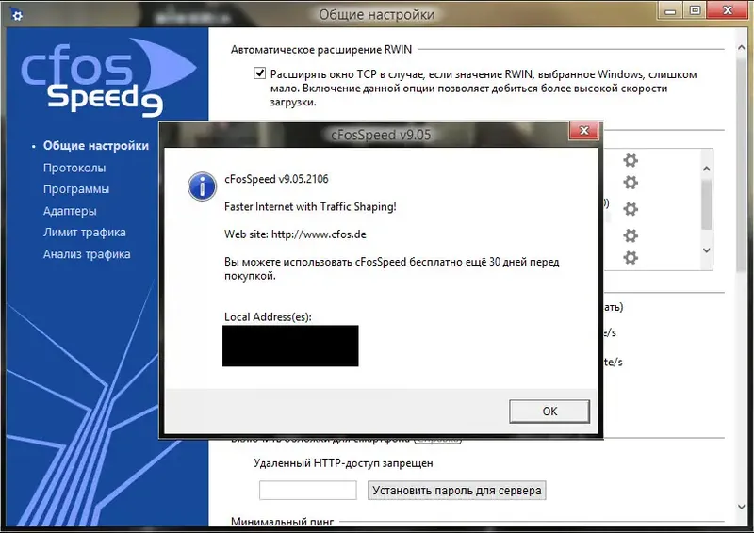Screen dimensions: 754x533
Task: Open Лимит трафика section
Action: pos(85,233)
